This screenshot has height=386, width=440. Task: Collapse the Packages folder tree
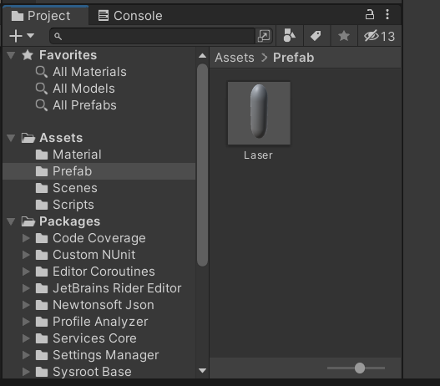click(x=11, y=221)
